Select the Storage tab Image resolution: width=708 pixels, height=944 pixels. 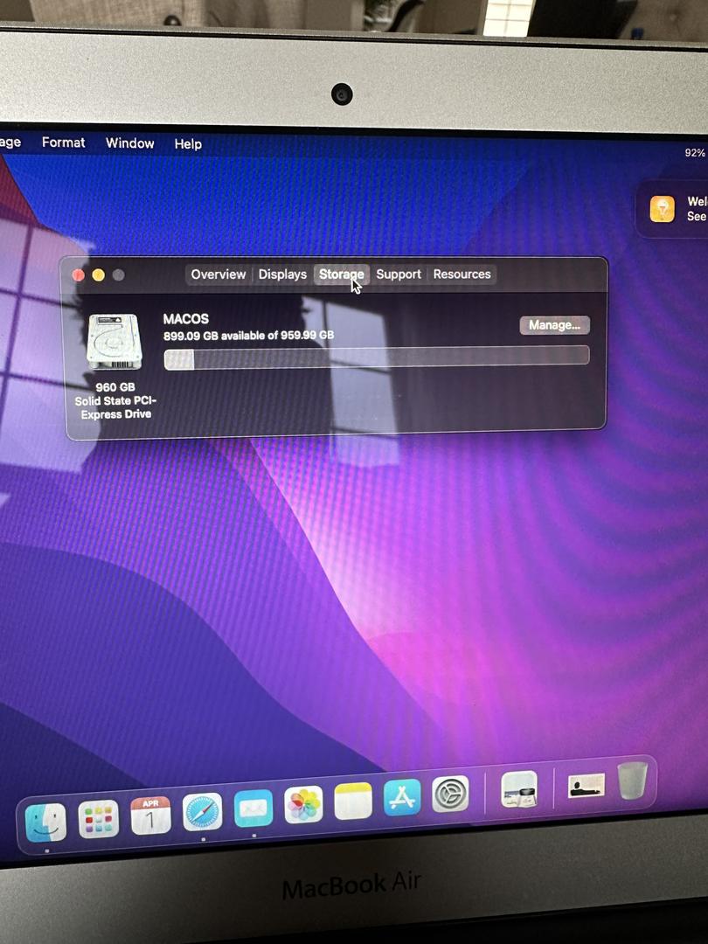(342, 274)
